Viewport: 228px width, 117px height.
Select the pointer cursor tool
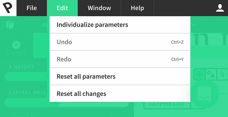pyautogui.click(x=222, y=74)
